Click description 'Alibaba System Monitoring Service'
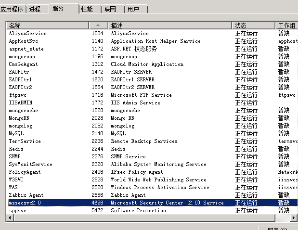 pos(158,164)
